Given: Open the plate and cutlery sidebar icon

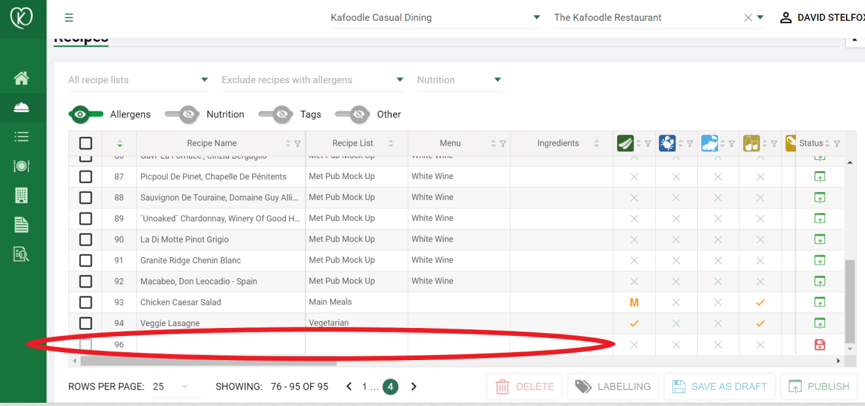Looking at the screenshot, I should pyautogui.click(x=22, y=166).
